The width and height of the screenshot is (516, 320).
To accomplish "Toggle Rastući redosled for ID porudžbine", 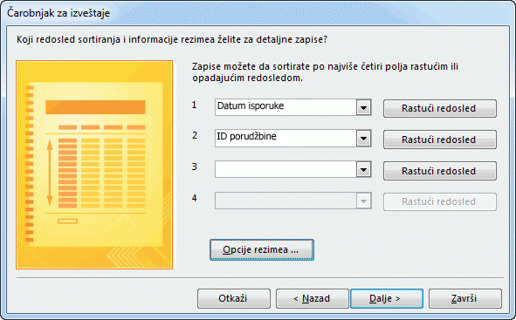I will pos(440,140).
